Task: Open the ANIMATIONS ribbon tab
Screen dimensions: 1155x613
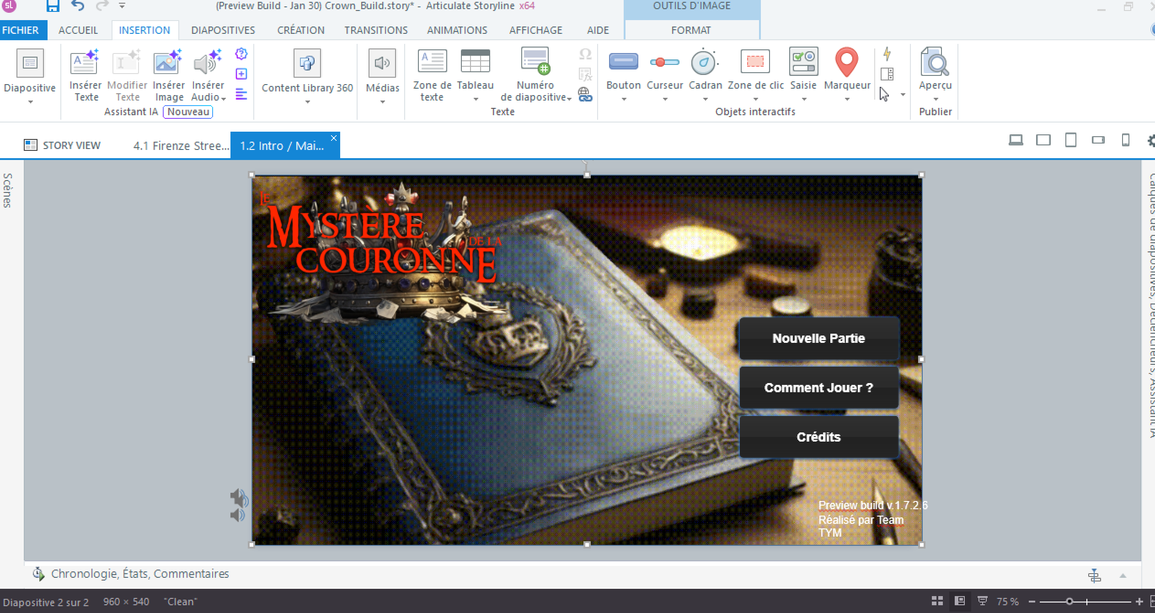Action: coord(457,30)
